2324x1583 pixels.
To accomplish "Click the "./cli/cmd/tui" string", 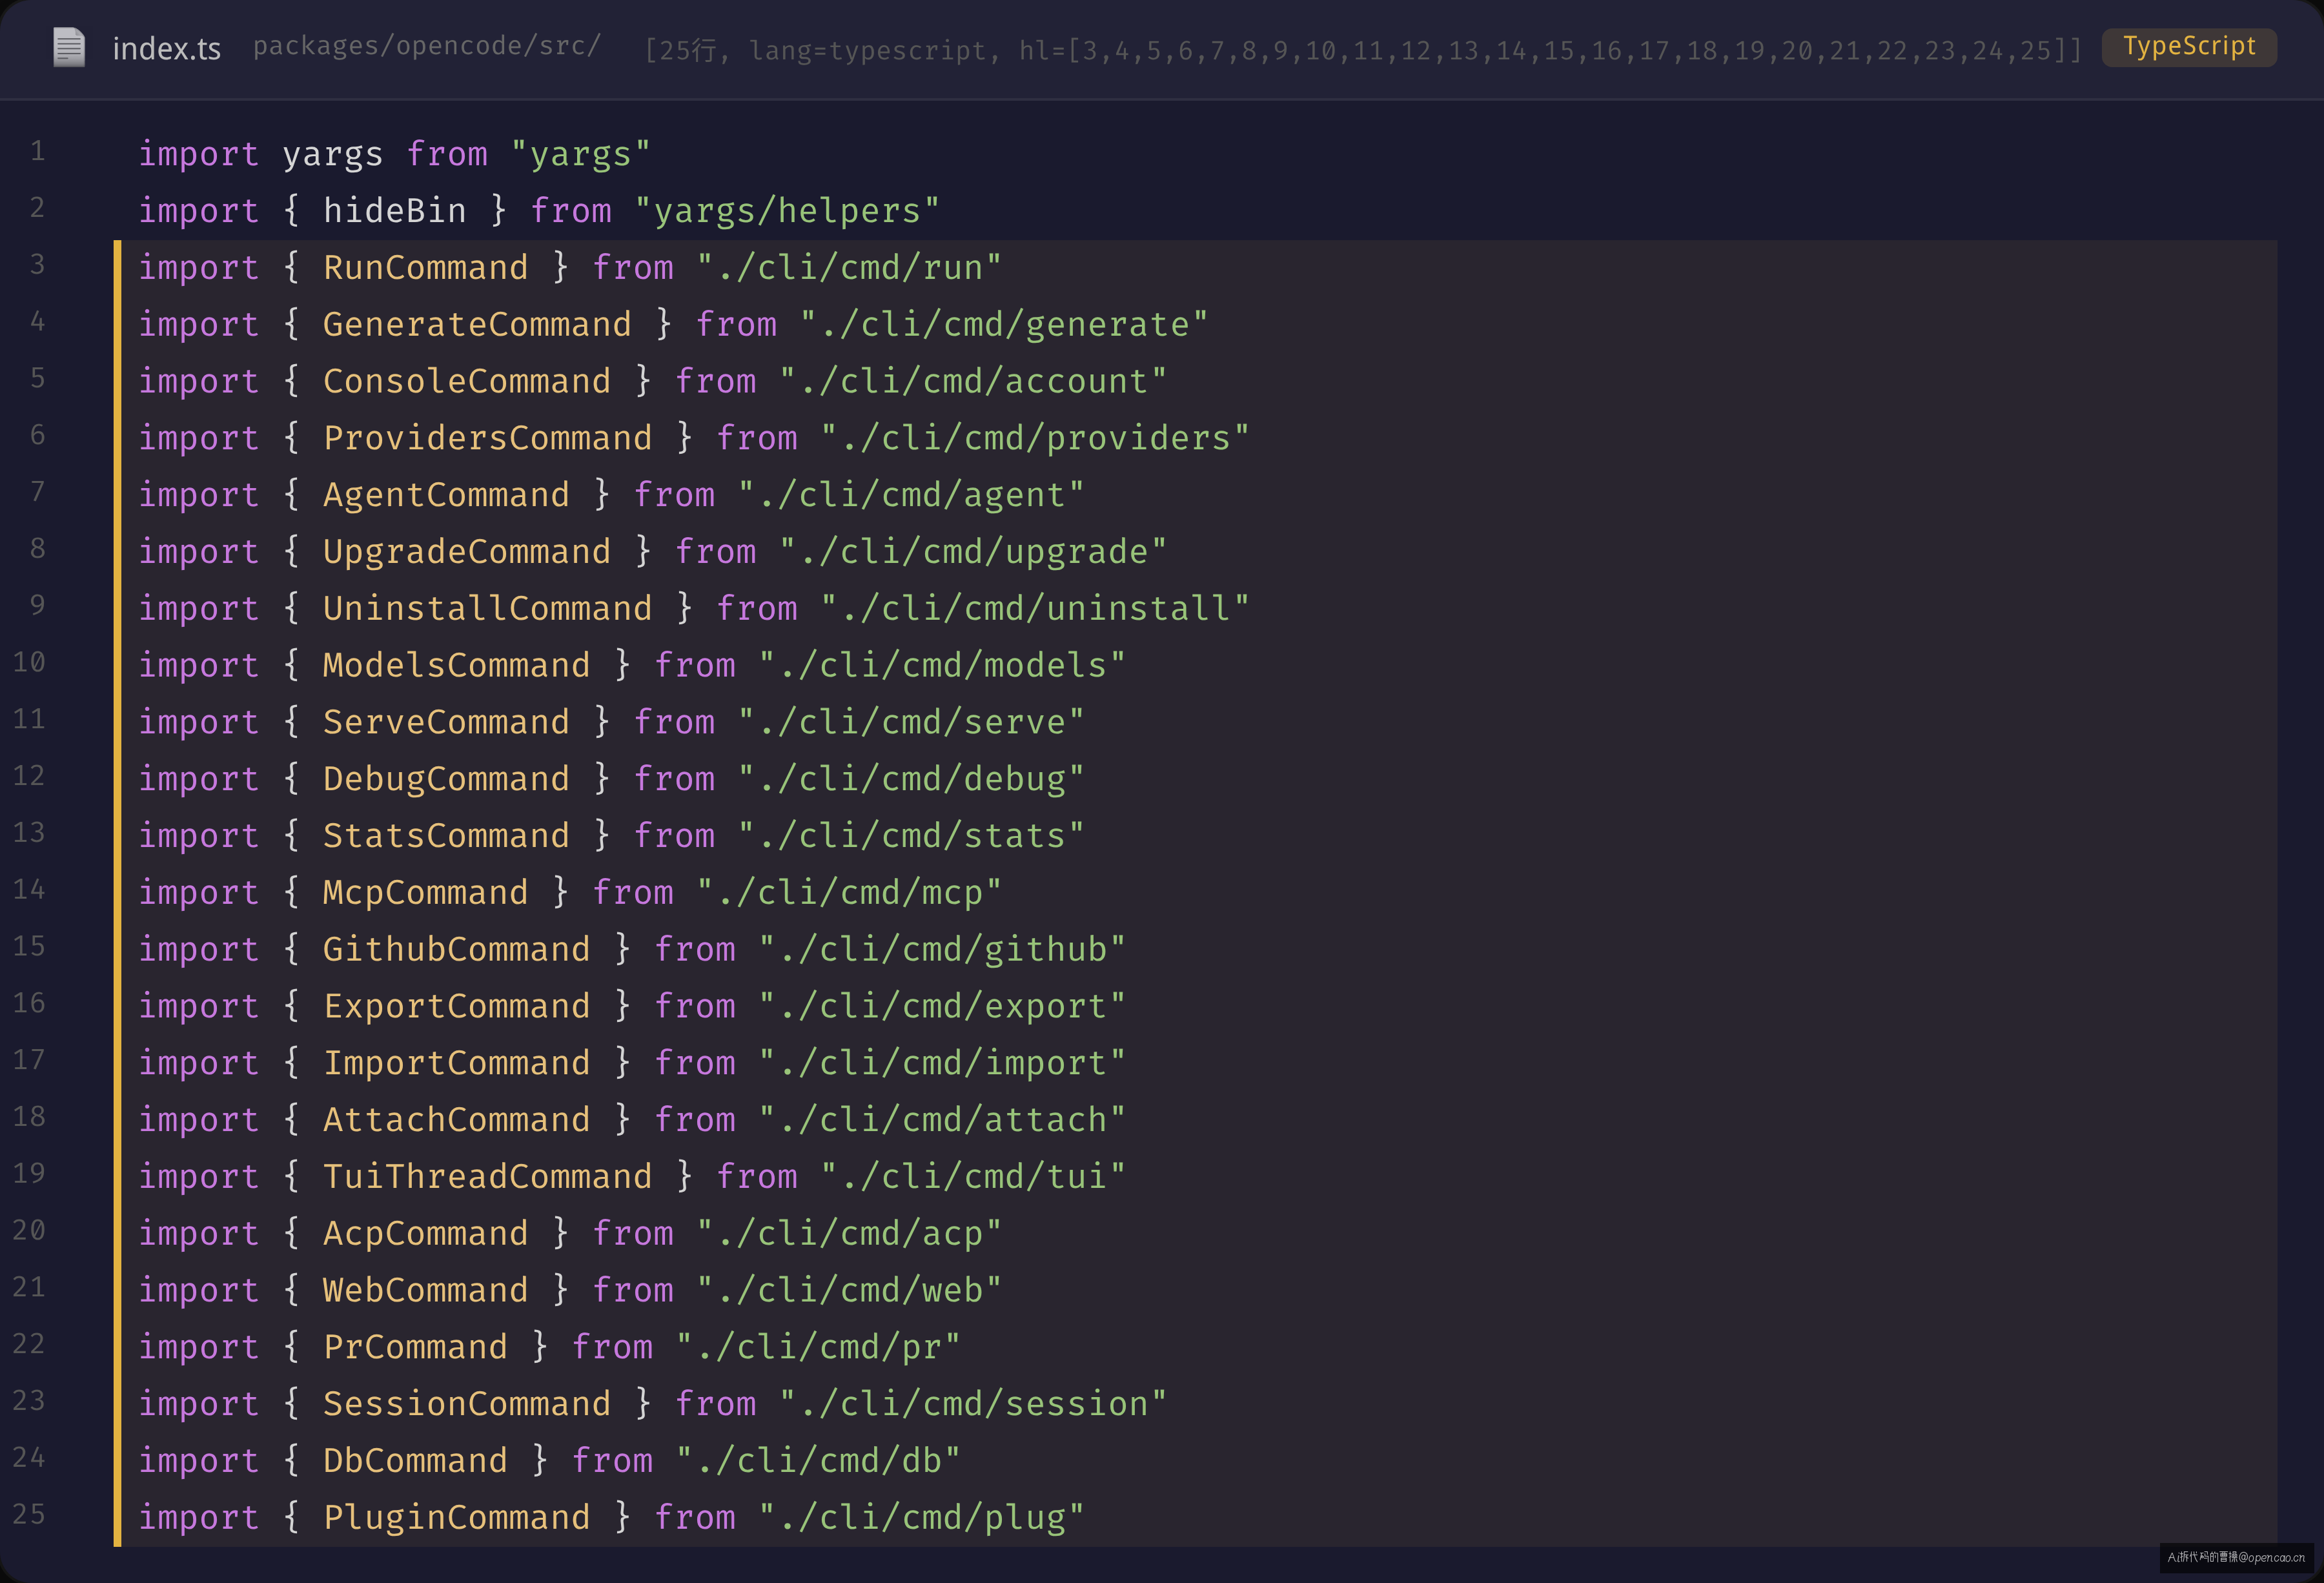I will pyautogui.click(x=973, y=1177).
